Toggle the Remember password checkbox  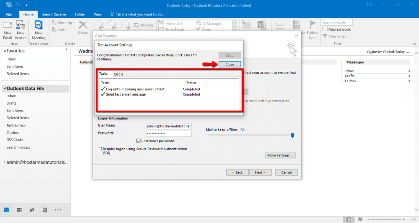tap(138, 141)
